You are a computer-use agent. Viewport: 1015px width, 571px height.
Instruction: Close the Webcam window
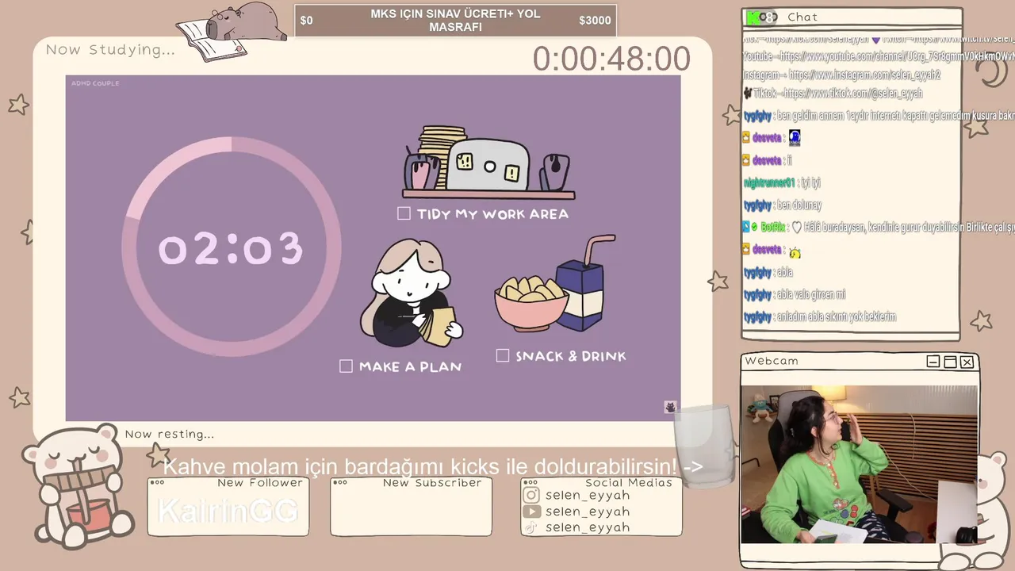coord(967,362)
